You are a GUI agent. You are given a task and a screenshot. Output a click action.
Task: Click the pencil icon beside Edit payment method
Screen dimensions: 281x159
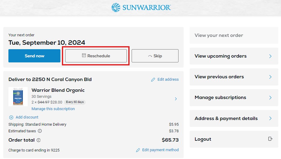pos(138,150)
